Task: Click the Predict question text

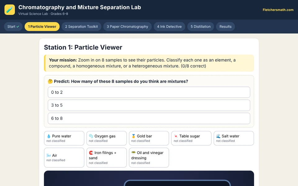Action: tap(121, 82)
